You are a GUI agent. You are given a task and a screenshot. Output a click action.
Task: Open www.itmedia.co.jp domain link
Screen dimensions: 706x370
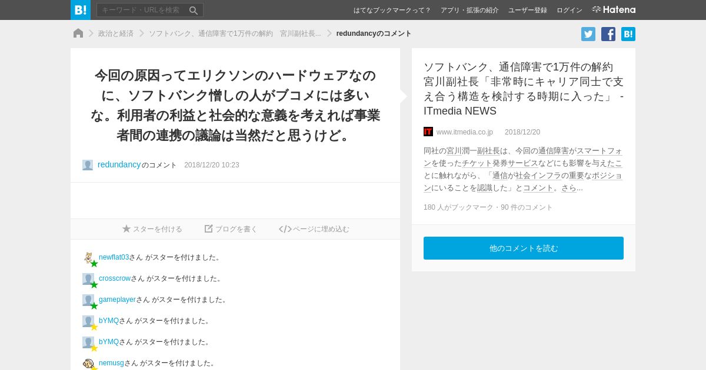pyautogui.click(x=465, y=132)
